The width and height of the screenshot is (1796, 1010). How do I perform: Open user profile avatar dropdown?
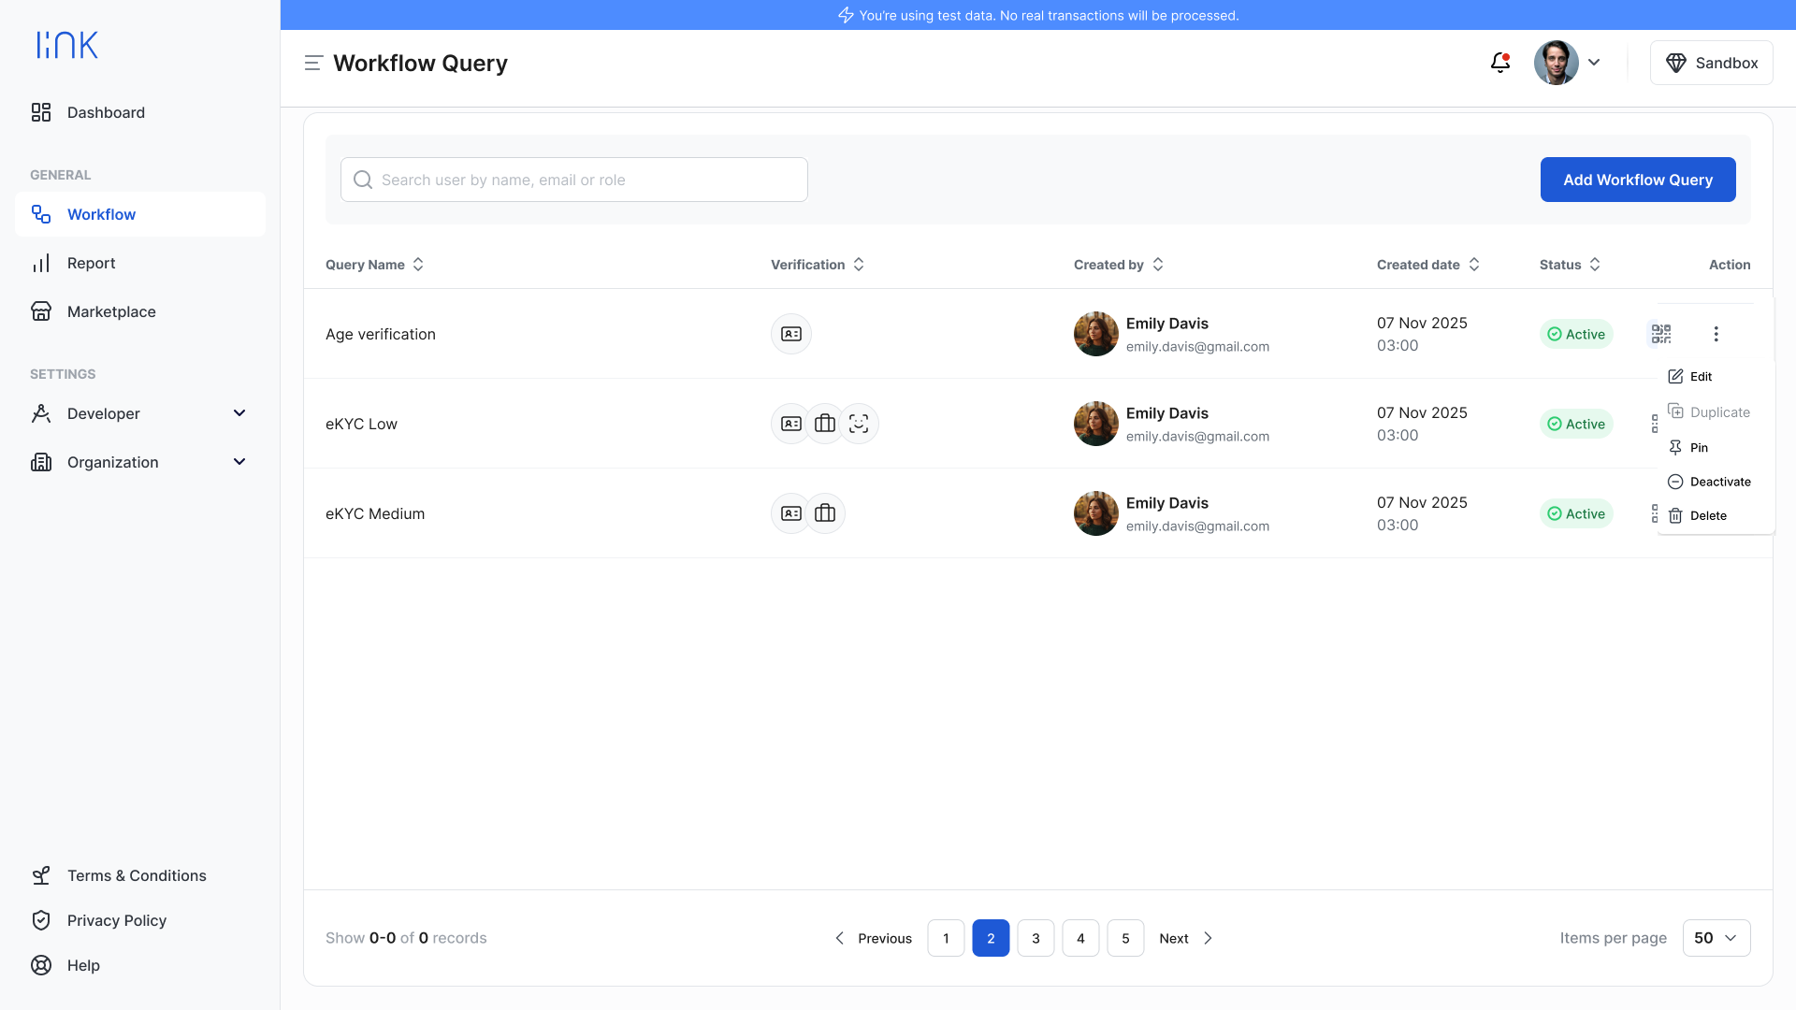[x=1568, y=63]
